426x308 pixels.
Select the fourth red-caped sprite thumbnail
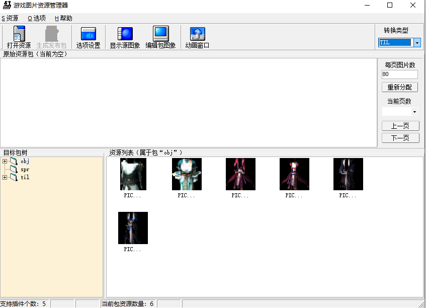click(295, 174)
